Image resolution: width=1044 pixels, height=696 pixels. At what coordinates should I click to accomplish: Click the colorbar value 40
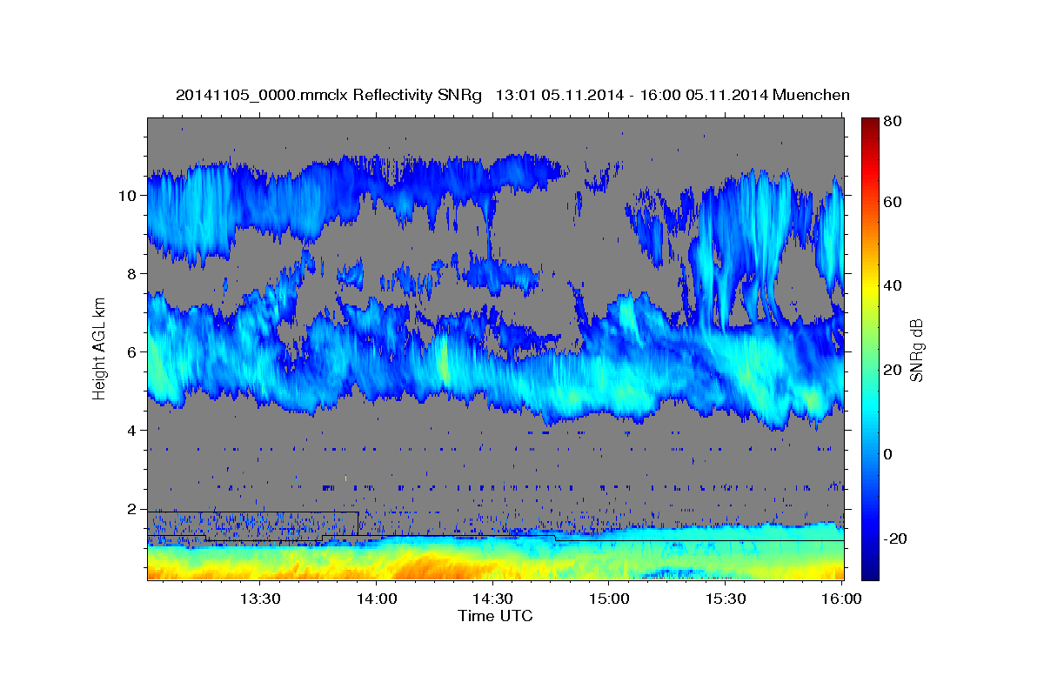click(891, 286)
